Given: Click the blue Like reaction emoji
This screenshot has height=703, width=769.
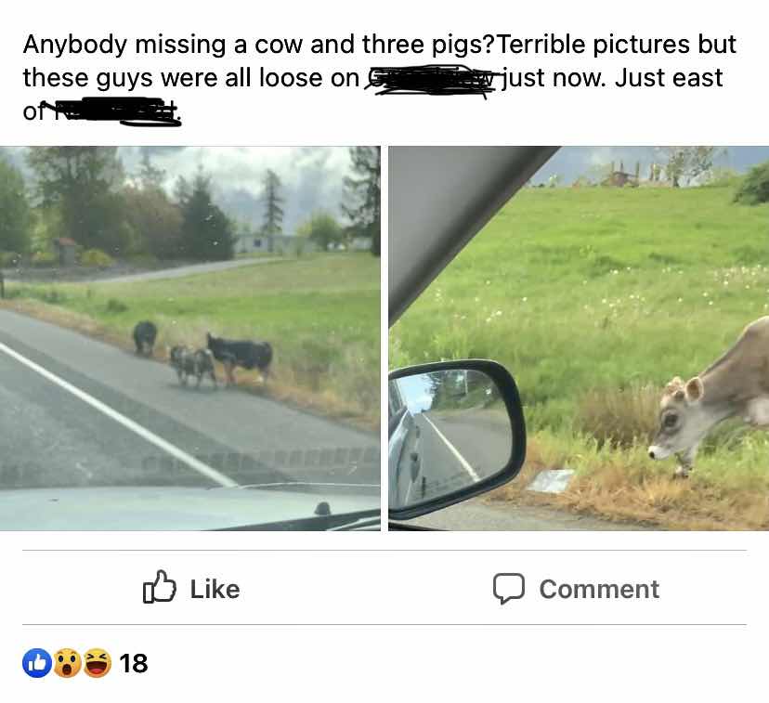Looking at the screenshot, I should pyautogui.click(x=37, y=663).
